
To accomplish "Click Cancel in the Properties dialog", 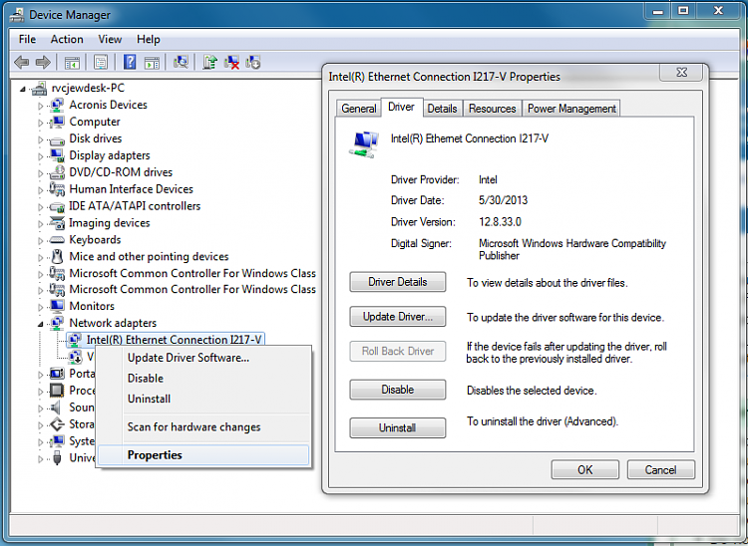I will coord(660,470).
